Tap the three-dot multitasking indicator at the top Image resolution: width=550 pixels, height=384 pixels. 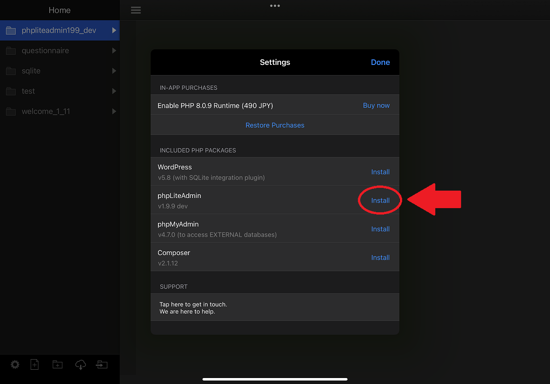click(x=275, y=6)
